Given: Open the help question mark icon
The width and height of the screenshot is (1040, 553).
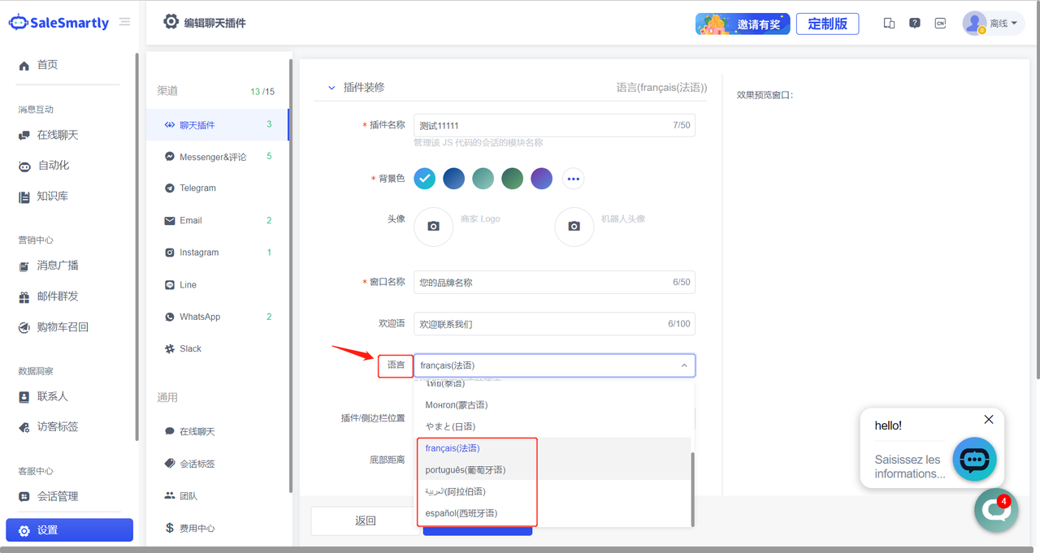Looking at the screenshot, I should [x=915, y=24].
